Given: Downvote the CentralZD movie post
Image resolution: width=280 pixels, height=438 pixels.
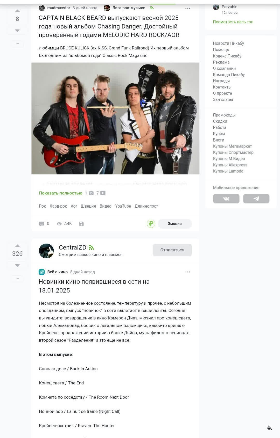Looking at the screenshot, I should click(x=17, y=266).
